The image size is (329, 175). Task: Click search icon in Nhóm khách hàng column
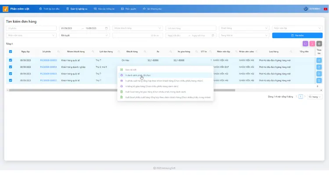[x=93, y=52]
